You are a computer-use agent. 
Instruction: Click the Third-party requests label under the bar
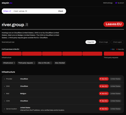coord(111,57)
